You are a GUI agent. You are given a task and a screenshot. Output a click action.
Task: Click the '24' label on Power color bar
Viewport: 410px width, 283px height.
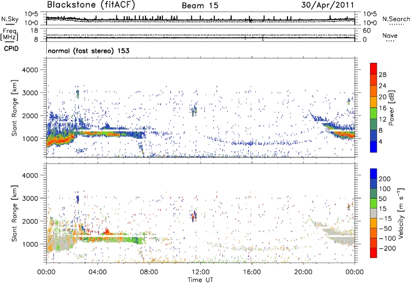click(x=382, y=86)
